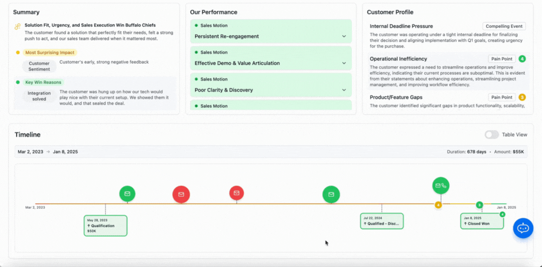The image size is (542, 267).
Task: Toggle Table View switch
Action: point(491,135)
